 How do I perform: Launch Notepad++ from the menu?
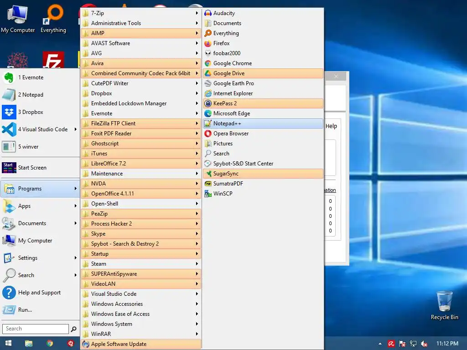click(x=263, y=124)
